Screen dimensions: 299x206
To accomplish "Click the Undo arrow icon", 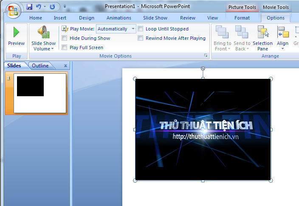I will 39,7.
